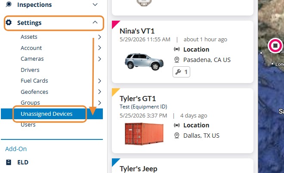
Task: Collapse the Settings menu chevron
Action: pyautogui.click(x=95, y=22)
